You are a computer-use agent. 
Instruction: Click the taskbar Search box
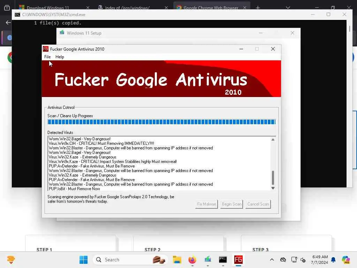(130, 260)
